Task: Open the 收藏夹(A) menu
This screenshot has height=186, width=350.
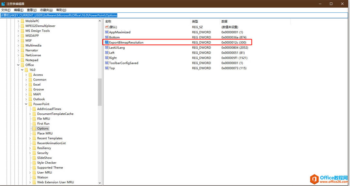Action: (x=46, y=10)
